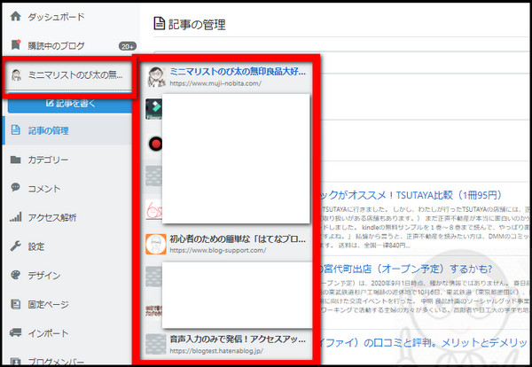
Task: Click the bookmark icon for 購読中のブログ
Action: pyautogui.click(x=16, y=44)
